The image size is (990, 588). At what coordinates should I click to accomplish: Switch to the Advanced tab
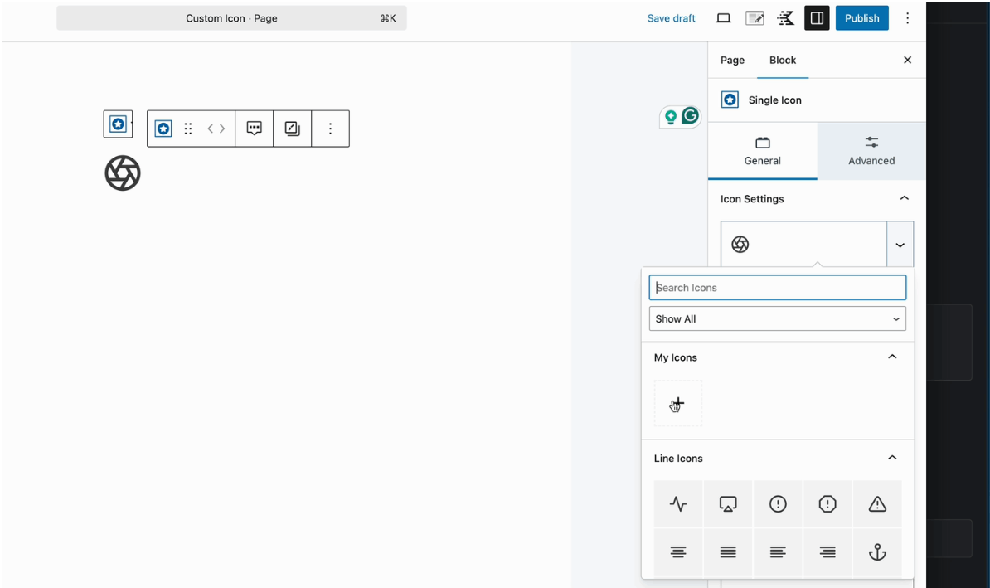(x=871, y=151)
